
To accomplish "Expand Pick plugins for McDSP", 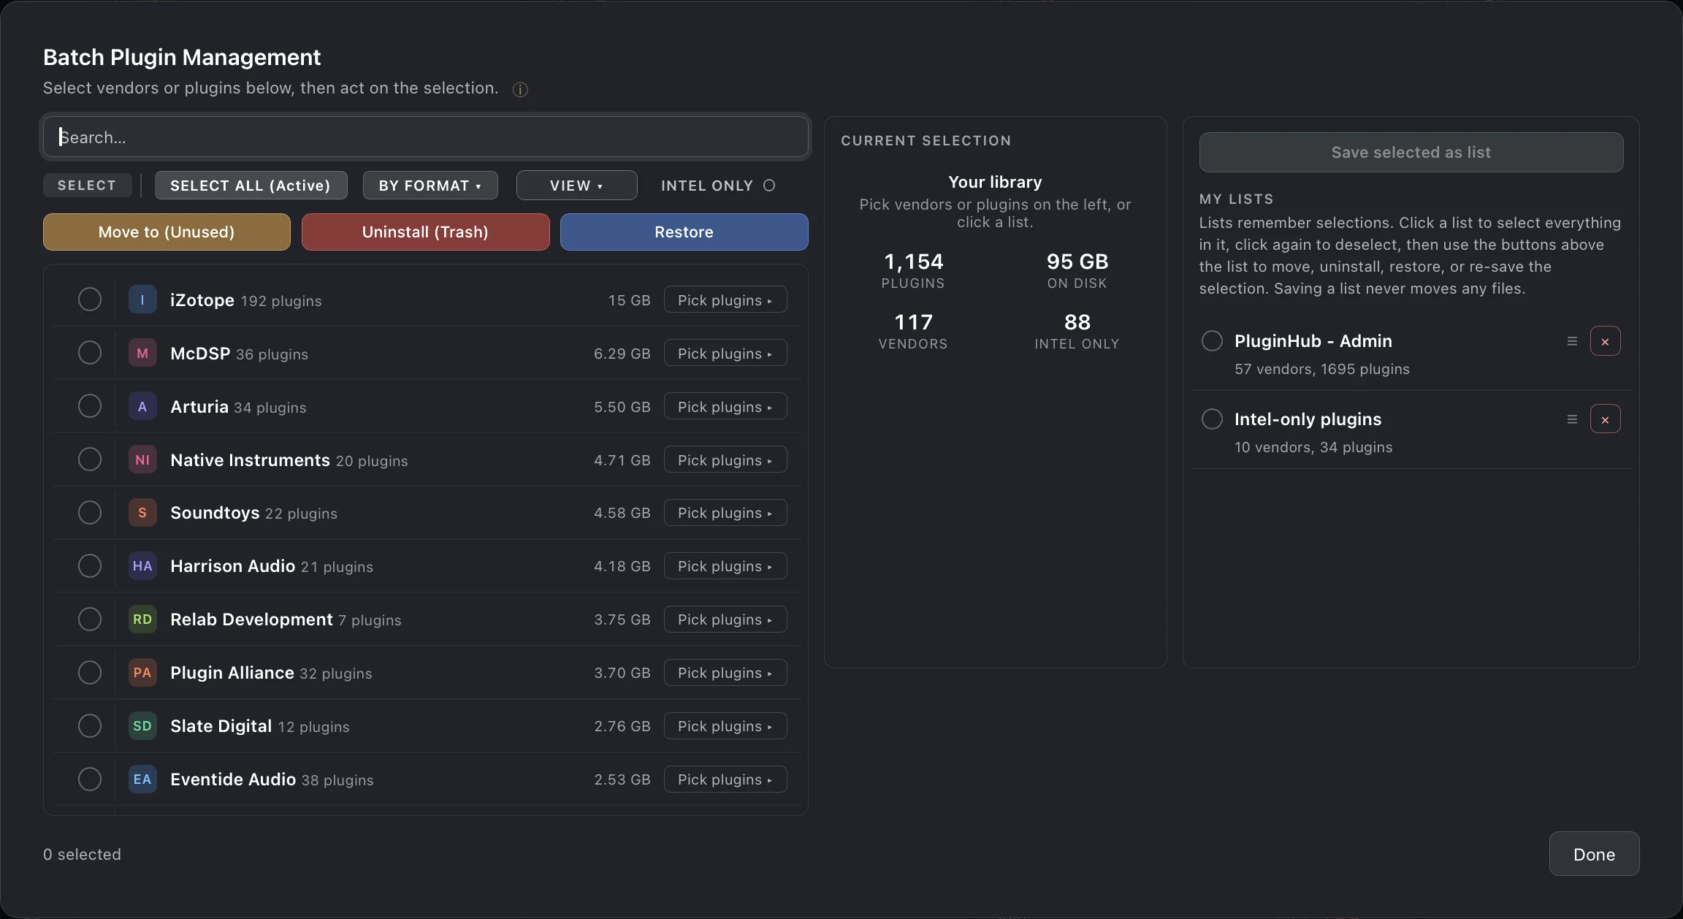I will click(725, 354).
